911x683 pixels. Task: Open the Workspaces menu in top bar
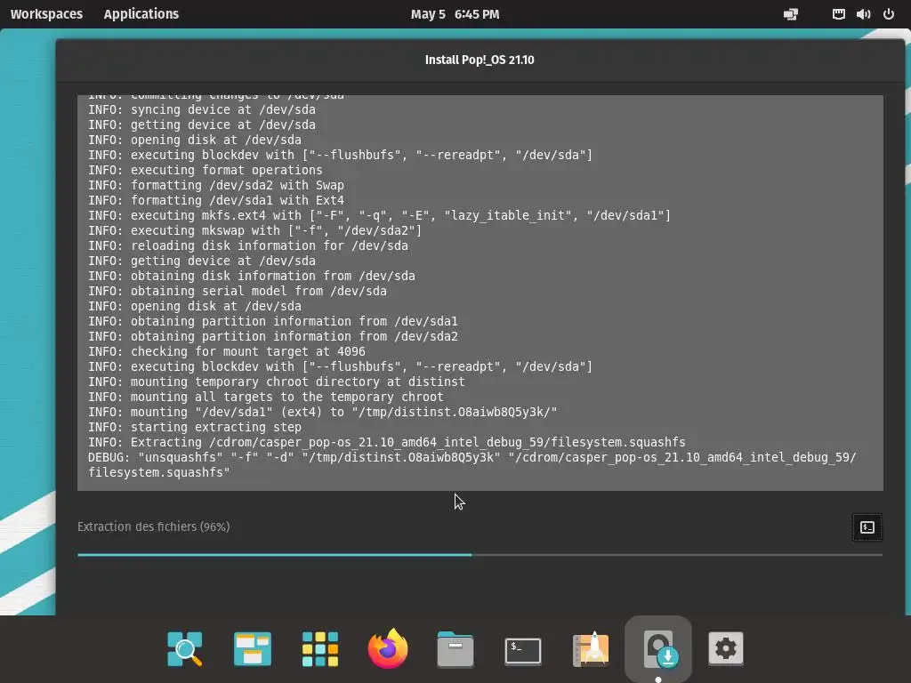click(46, 14)
